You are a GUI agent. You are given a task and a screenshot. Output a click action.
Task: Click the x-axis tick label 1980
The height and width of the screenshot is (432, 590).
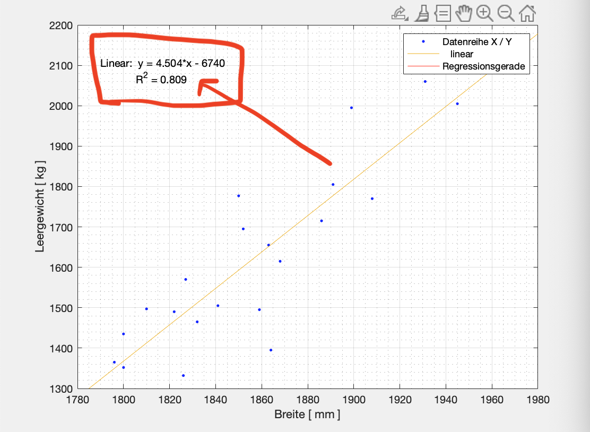click(537, 399)
